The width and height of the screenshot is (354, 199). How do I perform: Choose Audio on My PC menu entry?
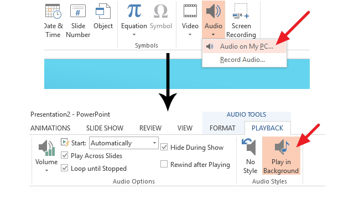pyautogui.click(x=244, y=46)
